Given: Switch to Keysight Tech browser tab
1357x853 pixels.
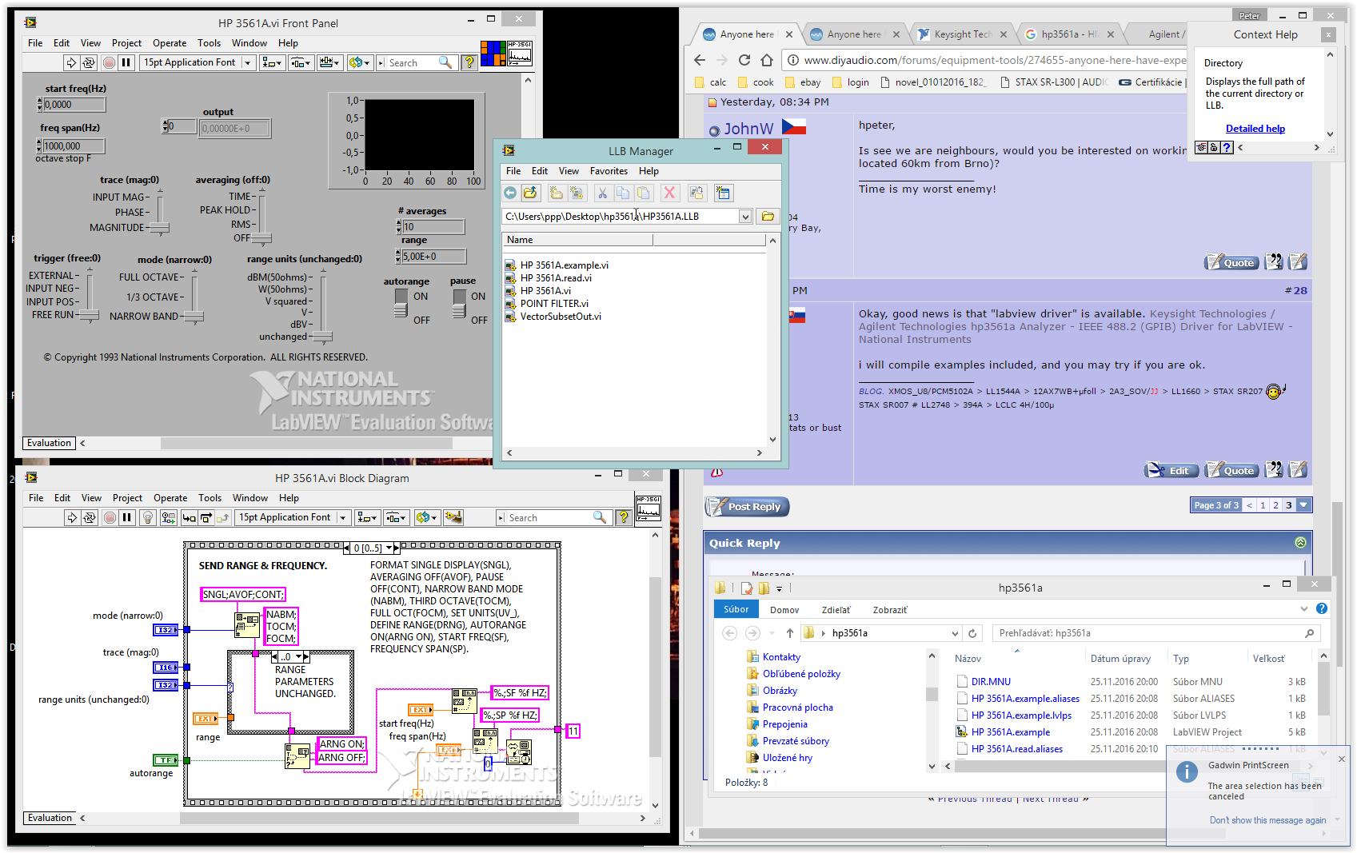Looking at the screenshot, I should (962, 34).
